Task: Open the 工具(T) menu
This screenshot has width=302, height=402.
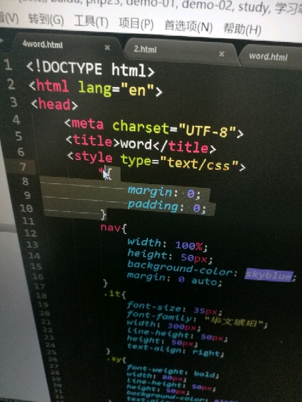Action: click(91, 21)
